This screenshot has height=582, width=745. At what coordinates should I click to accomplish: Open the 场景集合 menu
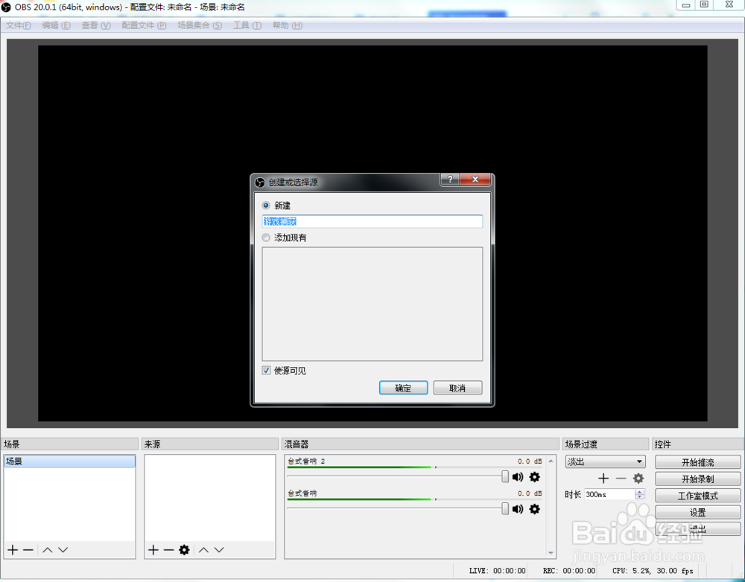tap(200, 25)
